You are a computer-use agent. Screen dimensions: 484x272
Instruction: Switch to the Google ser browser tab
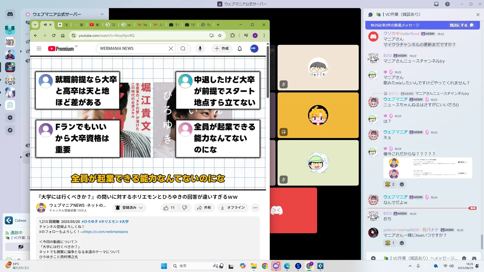click(x=127, y=25)
